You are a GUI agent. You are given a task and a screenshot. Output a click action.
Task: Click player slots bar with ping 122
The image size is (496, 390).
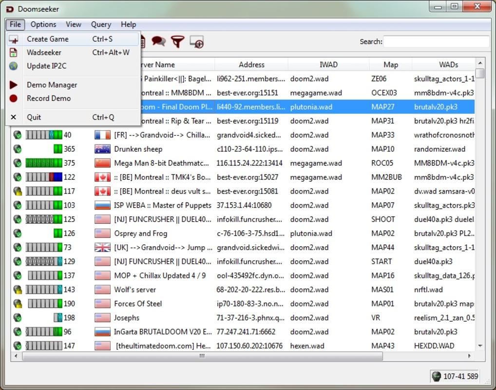[44, 177]
